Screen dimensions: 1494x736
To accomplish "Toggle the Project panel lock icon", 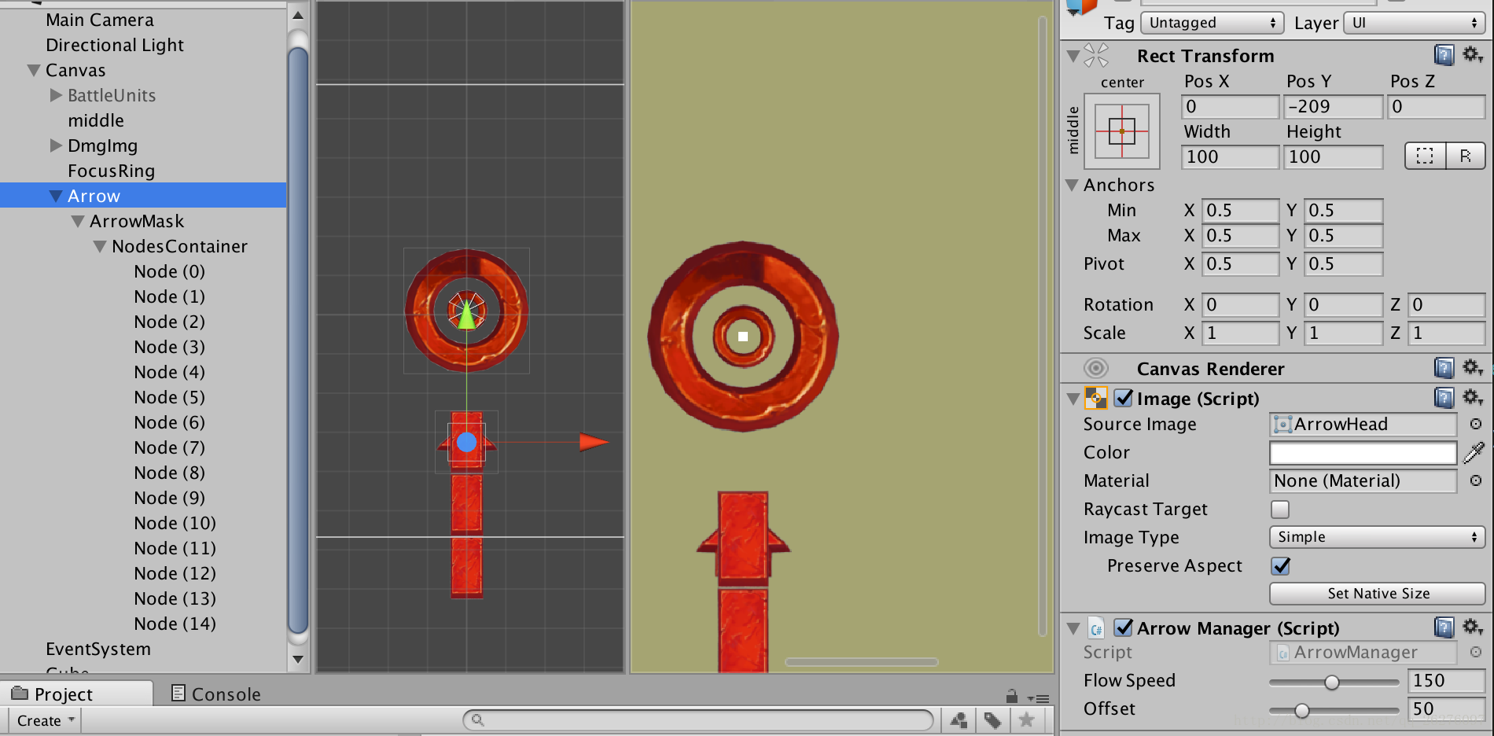I will click(1012, 696).
